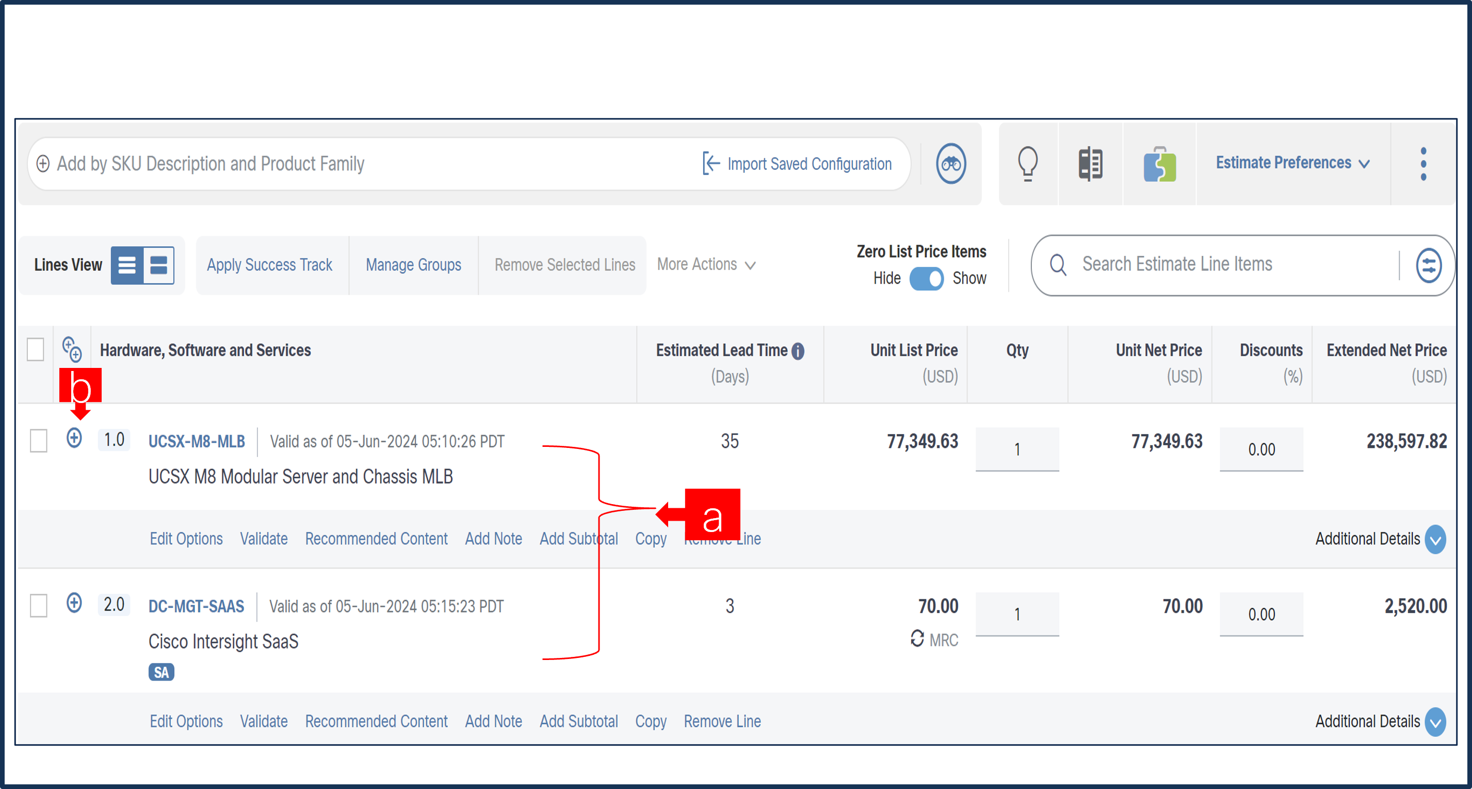Viewport: 1472px width, 789px height.
Task: Click the estimate summary notebook icon
Action: 1089,164
